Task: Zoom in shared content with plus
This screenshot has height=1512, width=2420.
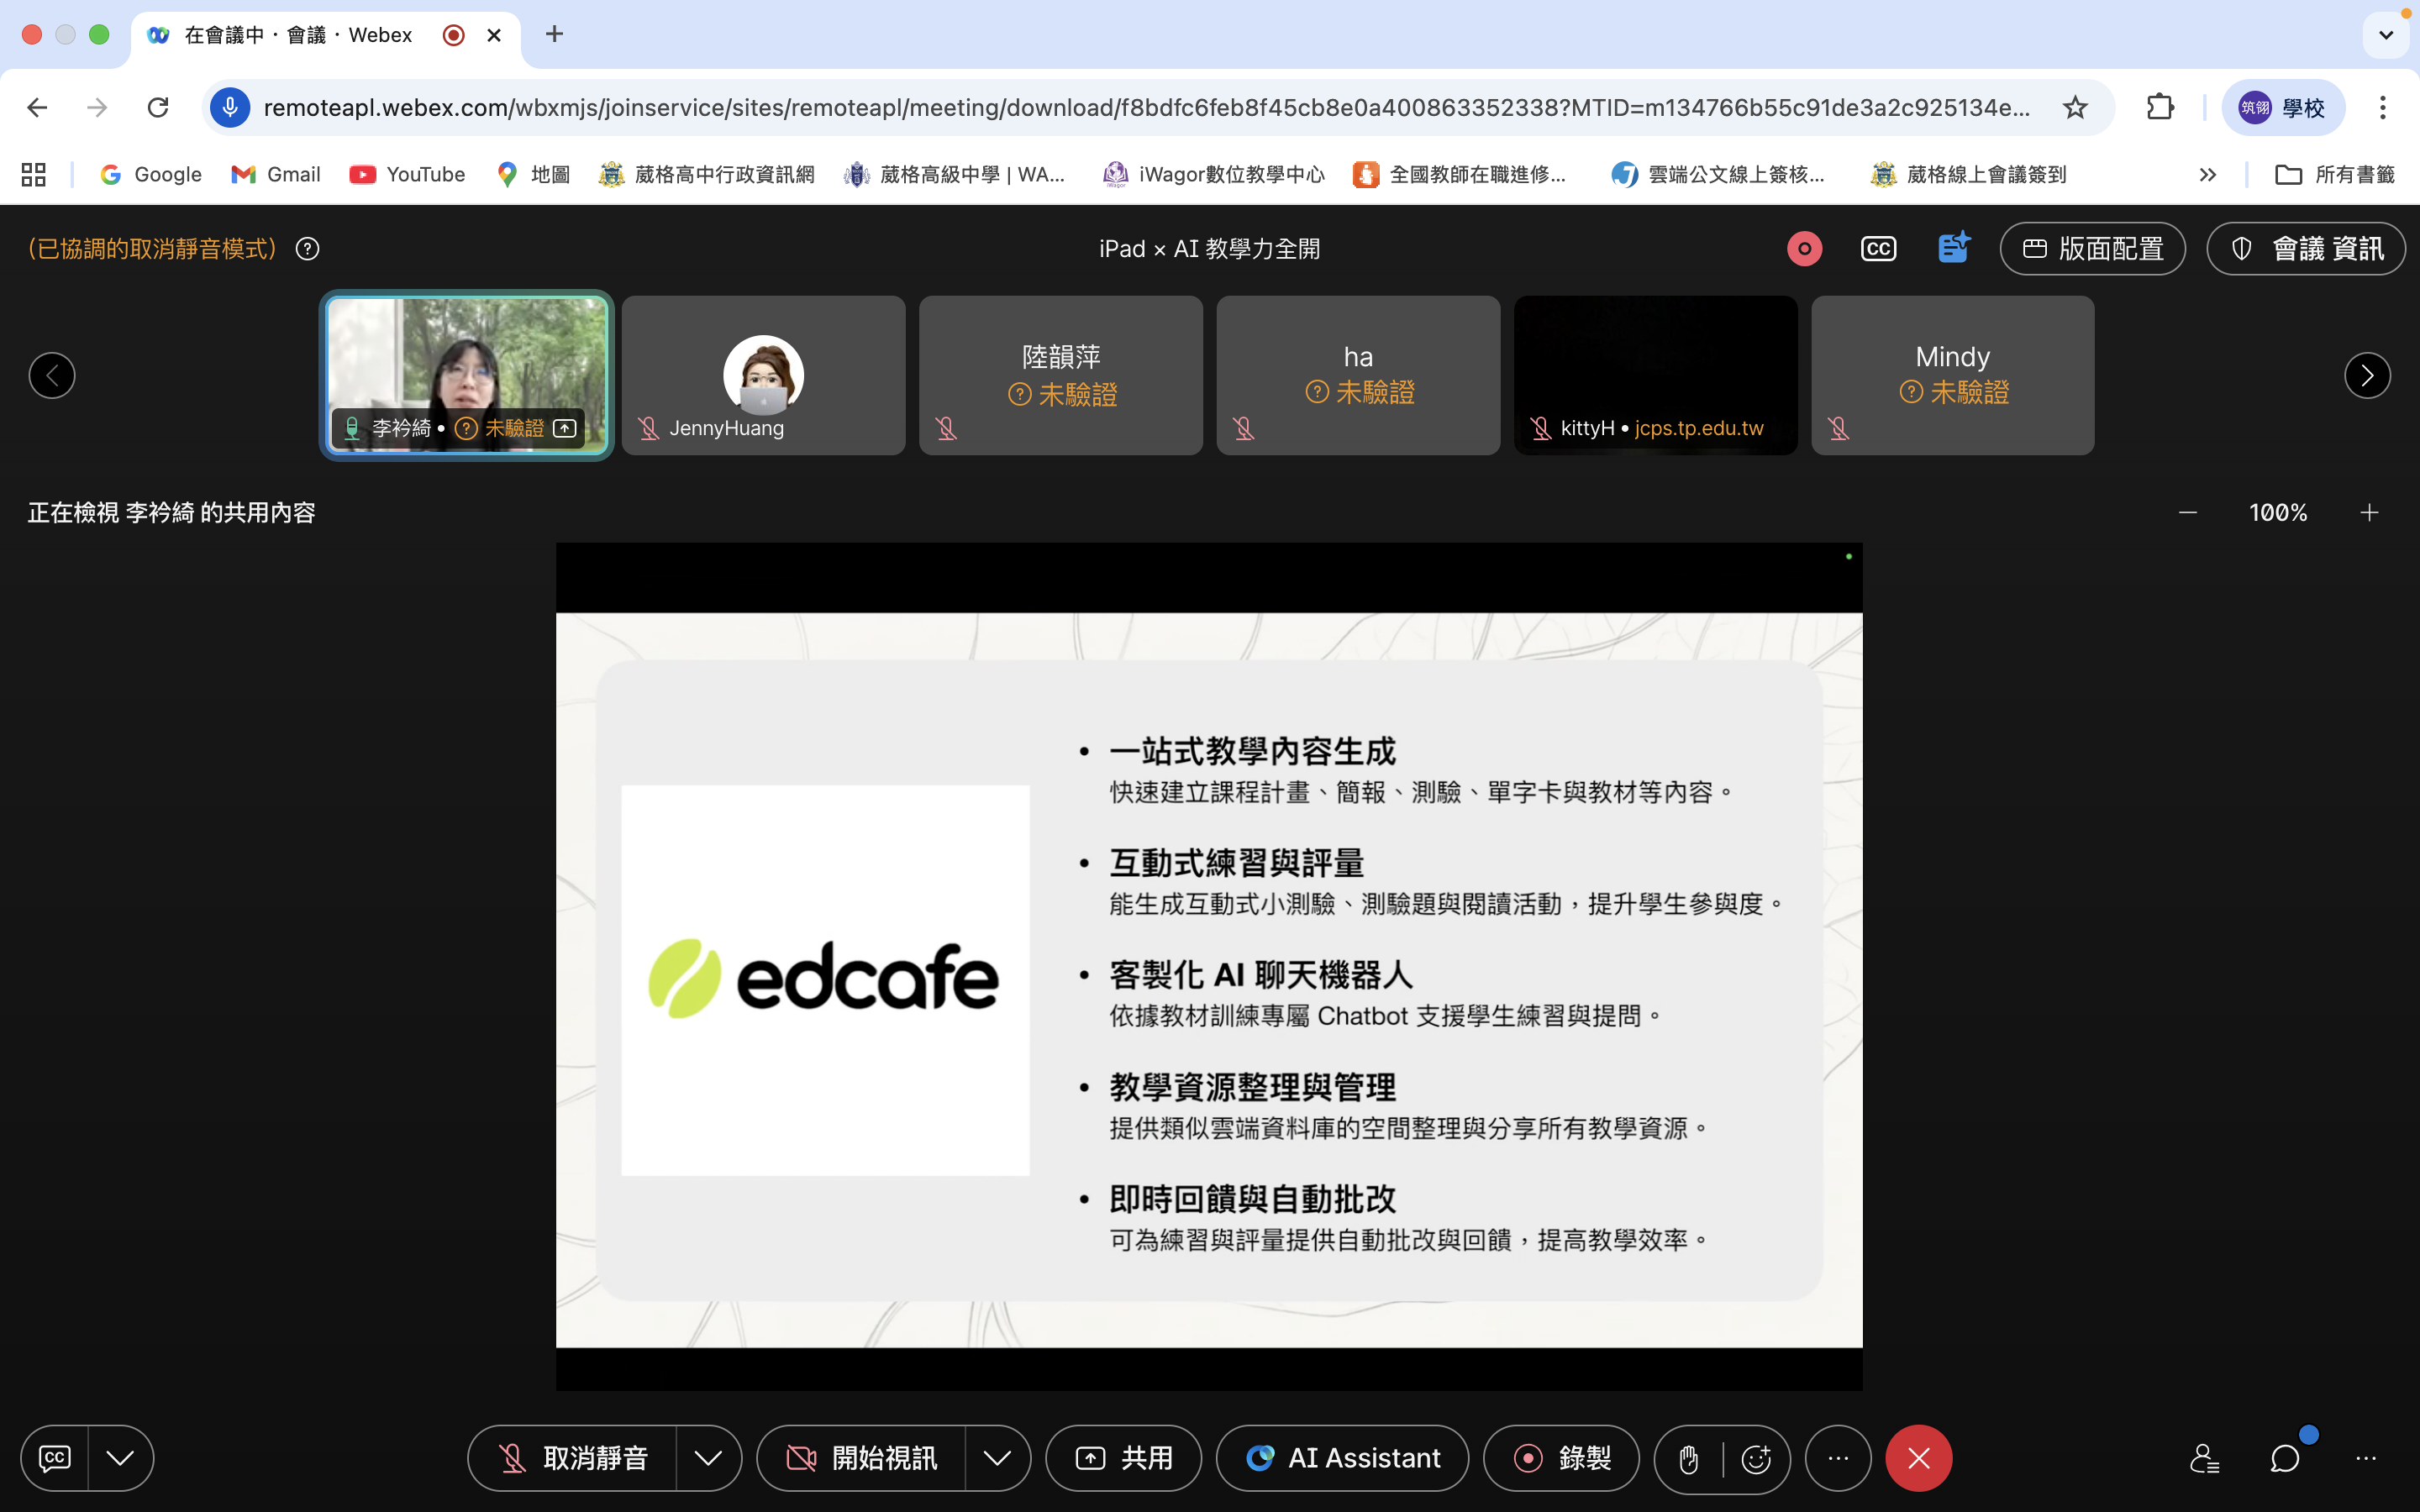Action: click(x=2369, y=513)
